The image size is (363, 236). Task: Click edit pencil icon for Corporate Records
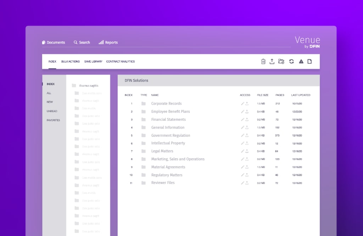pyautogui.click(x=242, y=104)
